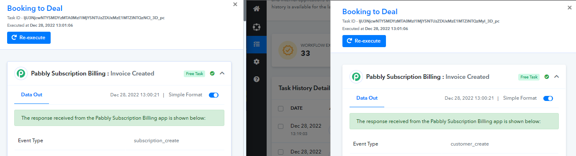
Task: Click Event Type label in left panel
Action: (x=31, y=141)
